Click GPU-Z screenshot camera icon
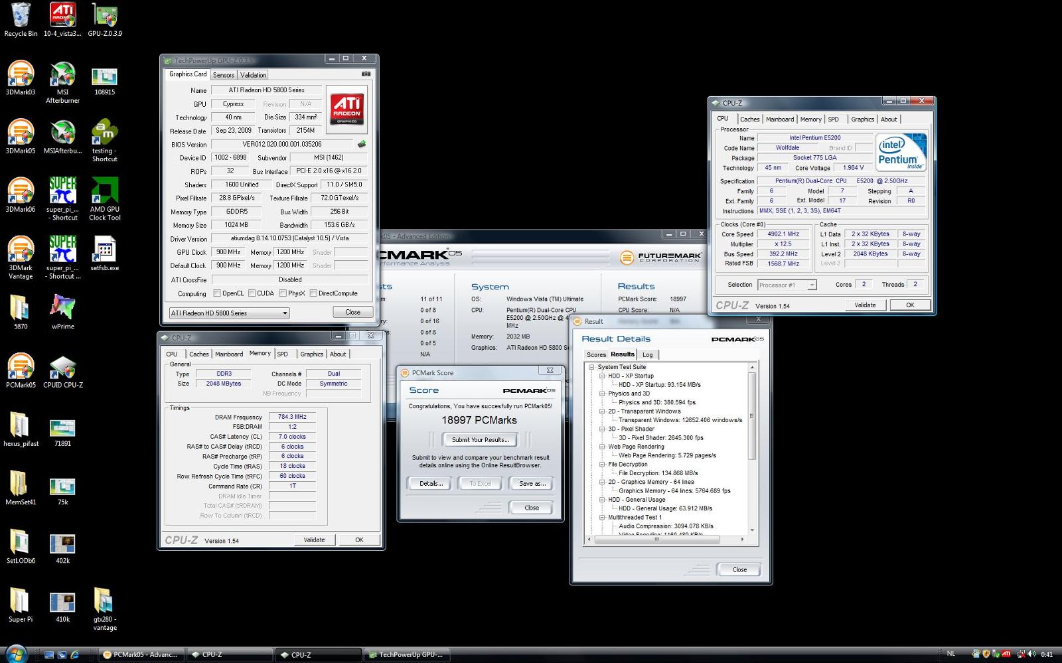 point(366,74)
